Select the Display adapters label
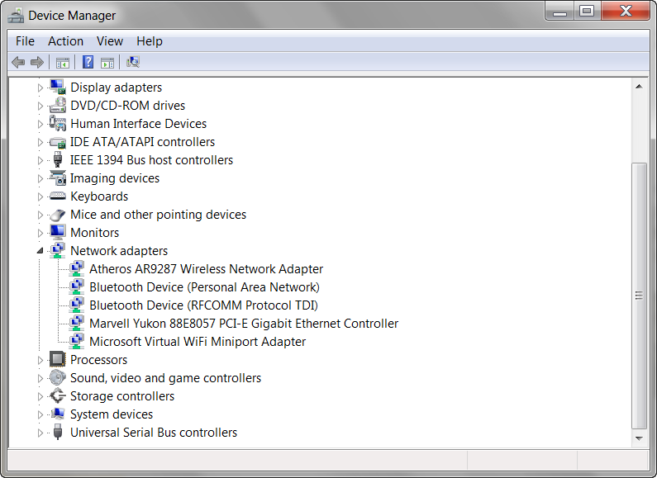This screenshot has width=657, height=478. (x=116, y=87)
